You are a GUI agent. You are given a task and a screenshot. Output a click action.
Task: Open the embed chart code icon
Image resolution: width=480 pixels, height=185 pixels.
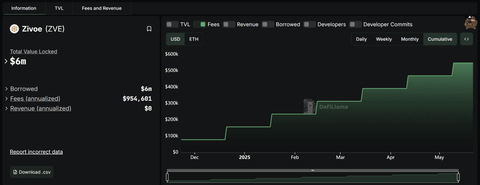point(467,39)
